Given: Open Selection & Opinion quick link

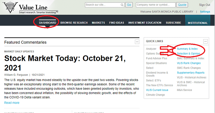Looking at the screenshot, I should pyautogui.click(x=189, y=54).
